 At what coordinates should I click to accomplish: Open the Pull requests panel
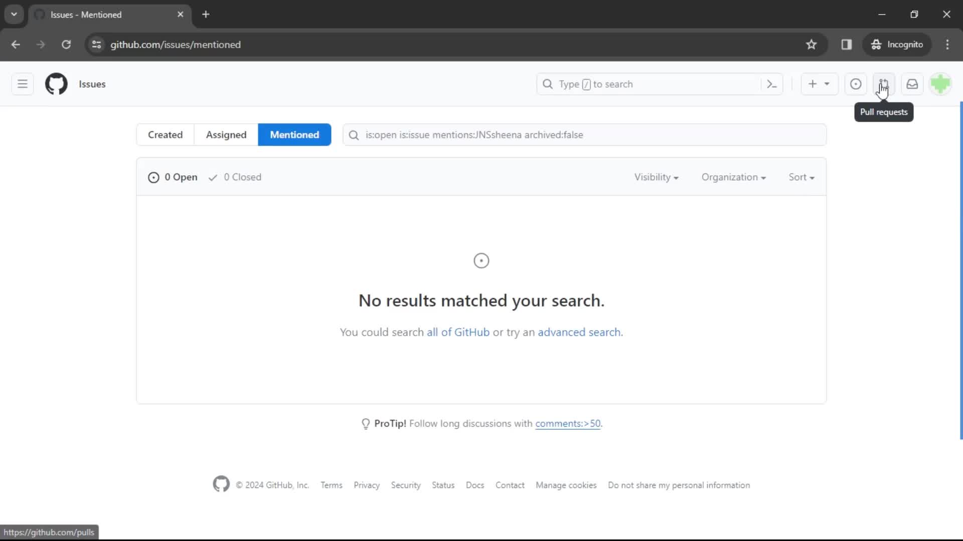click(884, 84)
